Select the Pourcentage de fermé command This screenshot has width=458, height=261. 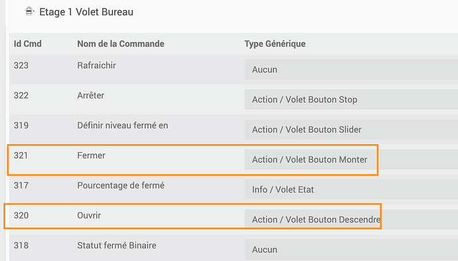(121, 185)
